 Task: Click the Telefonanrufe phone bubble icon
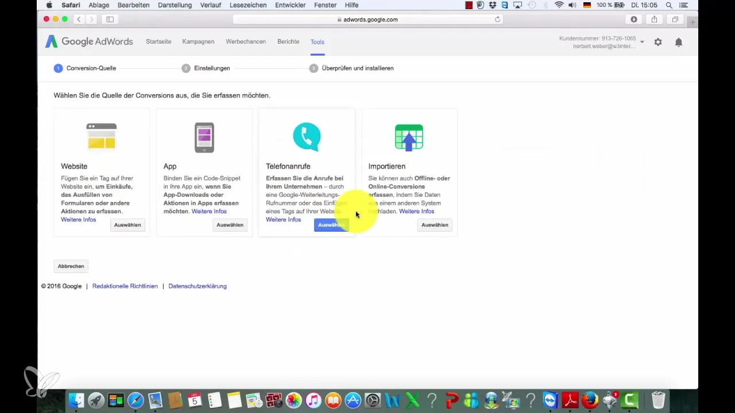pos(307,137)
